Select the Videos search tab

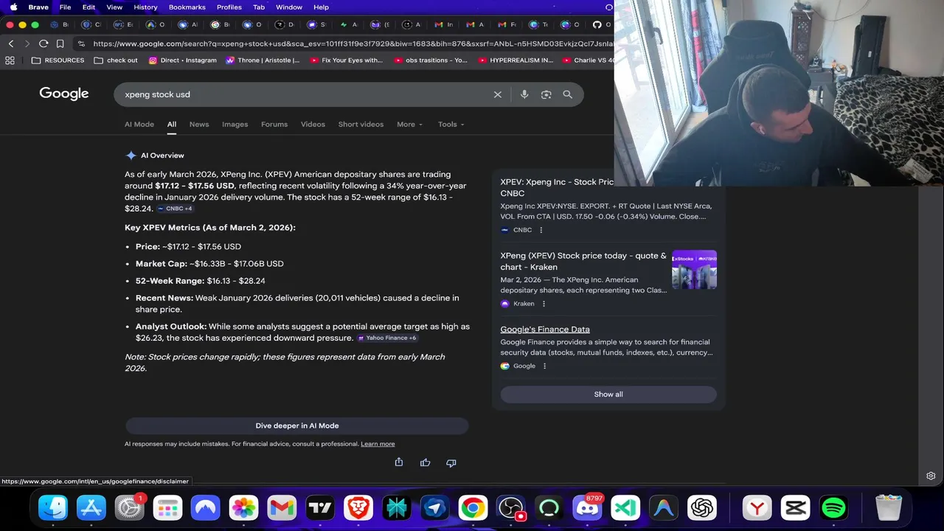point(313,124)
